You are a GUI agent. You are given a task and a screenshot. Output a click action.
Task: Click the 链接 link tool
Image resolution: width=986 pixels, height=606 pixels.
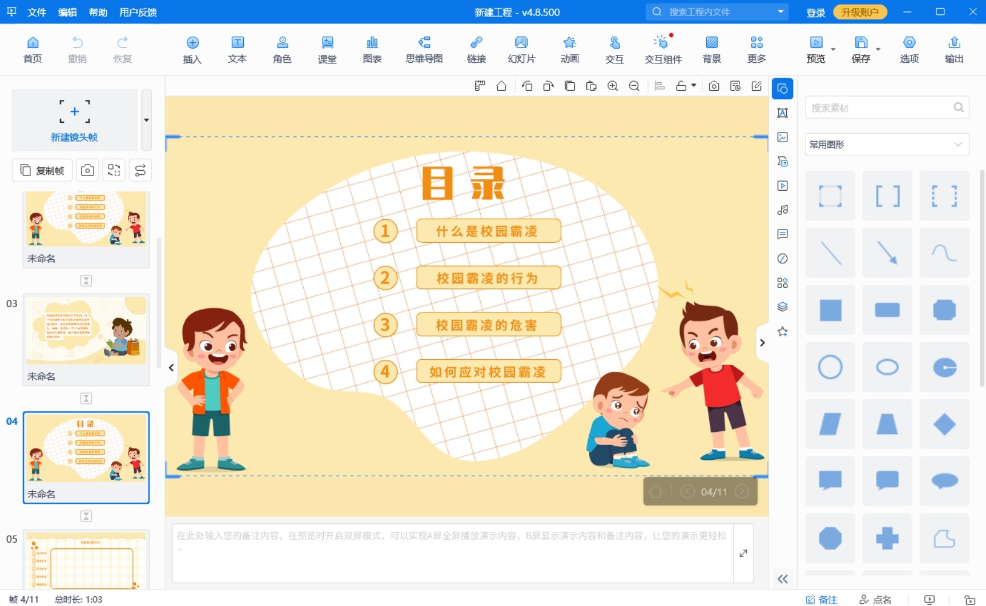(x=476, y=49)
